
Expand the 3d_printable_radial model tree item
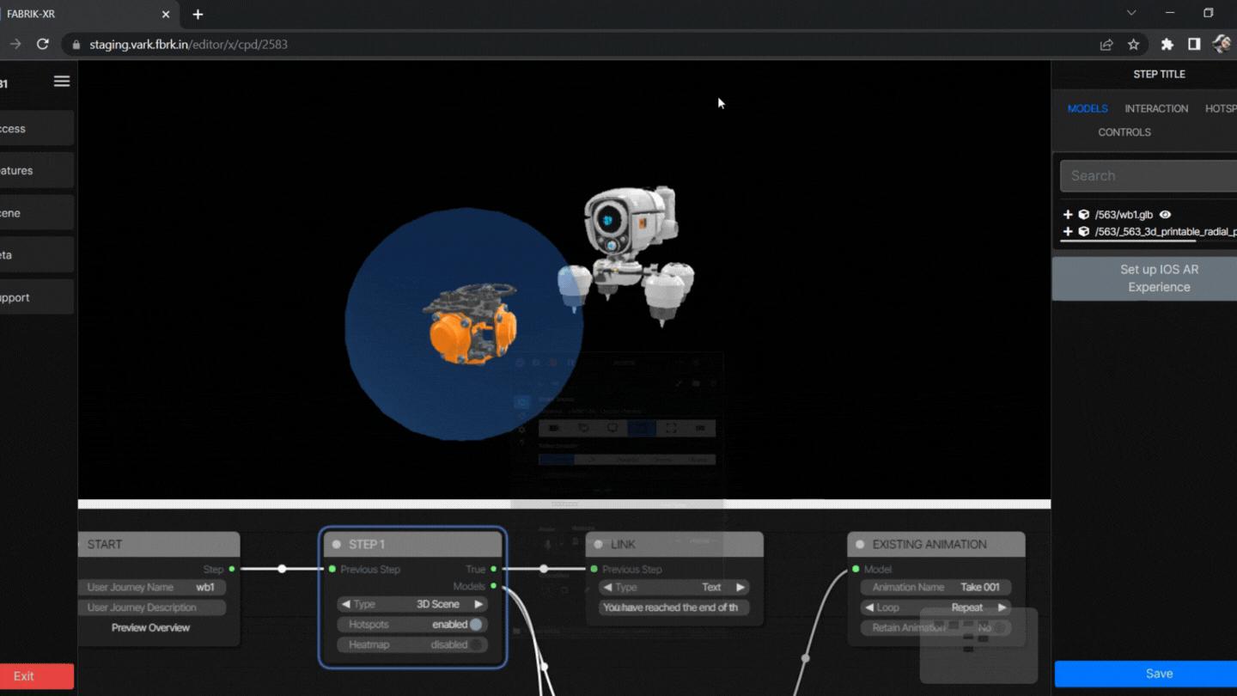pos(1068,232)
